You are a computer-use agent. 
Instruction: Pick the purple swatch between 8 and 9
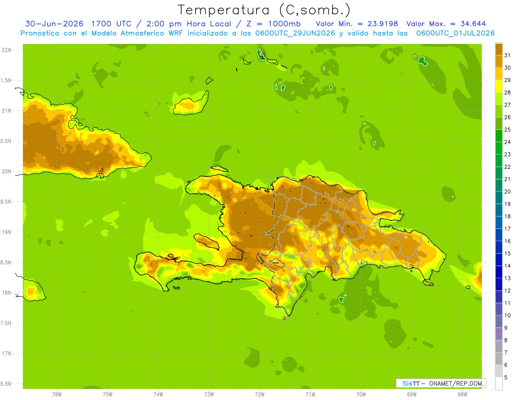coord(499,334)
